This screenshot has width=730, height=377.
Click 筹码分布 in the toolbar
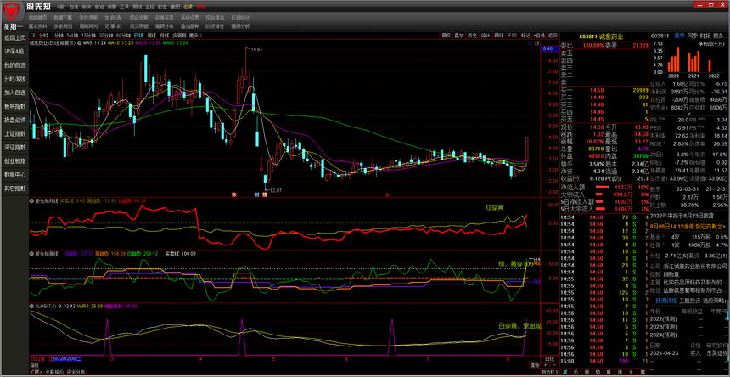pyautogui.click(x=164, y=26)
